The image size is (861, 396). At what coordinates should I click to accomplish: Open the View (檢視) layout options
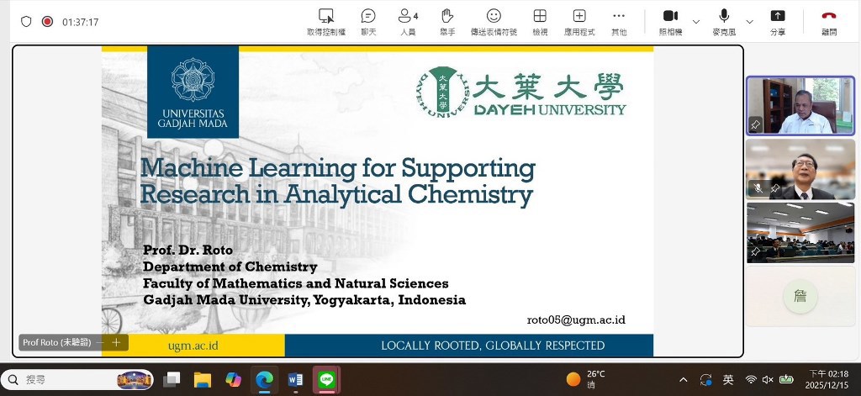tap(540, 16)
